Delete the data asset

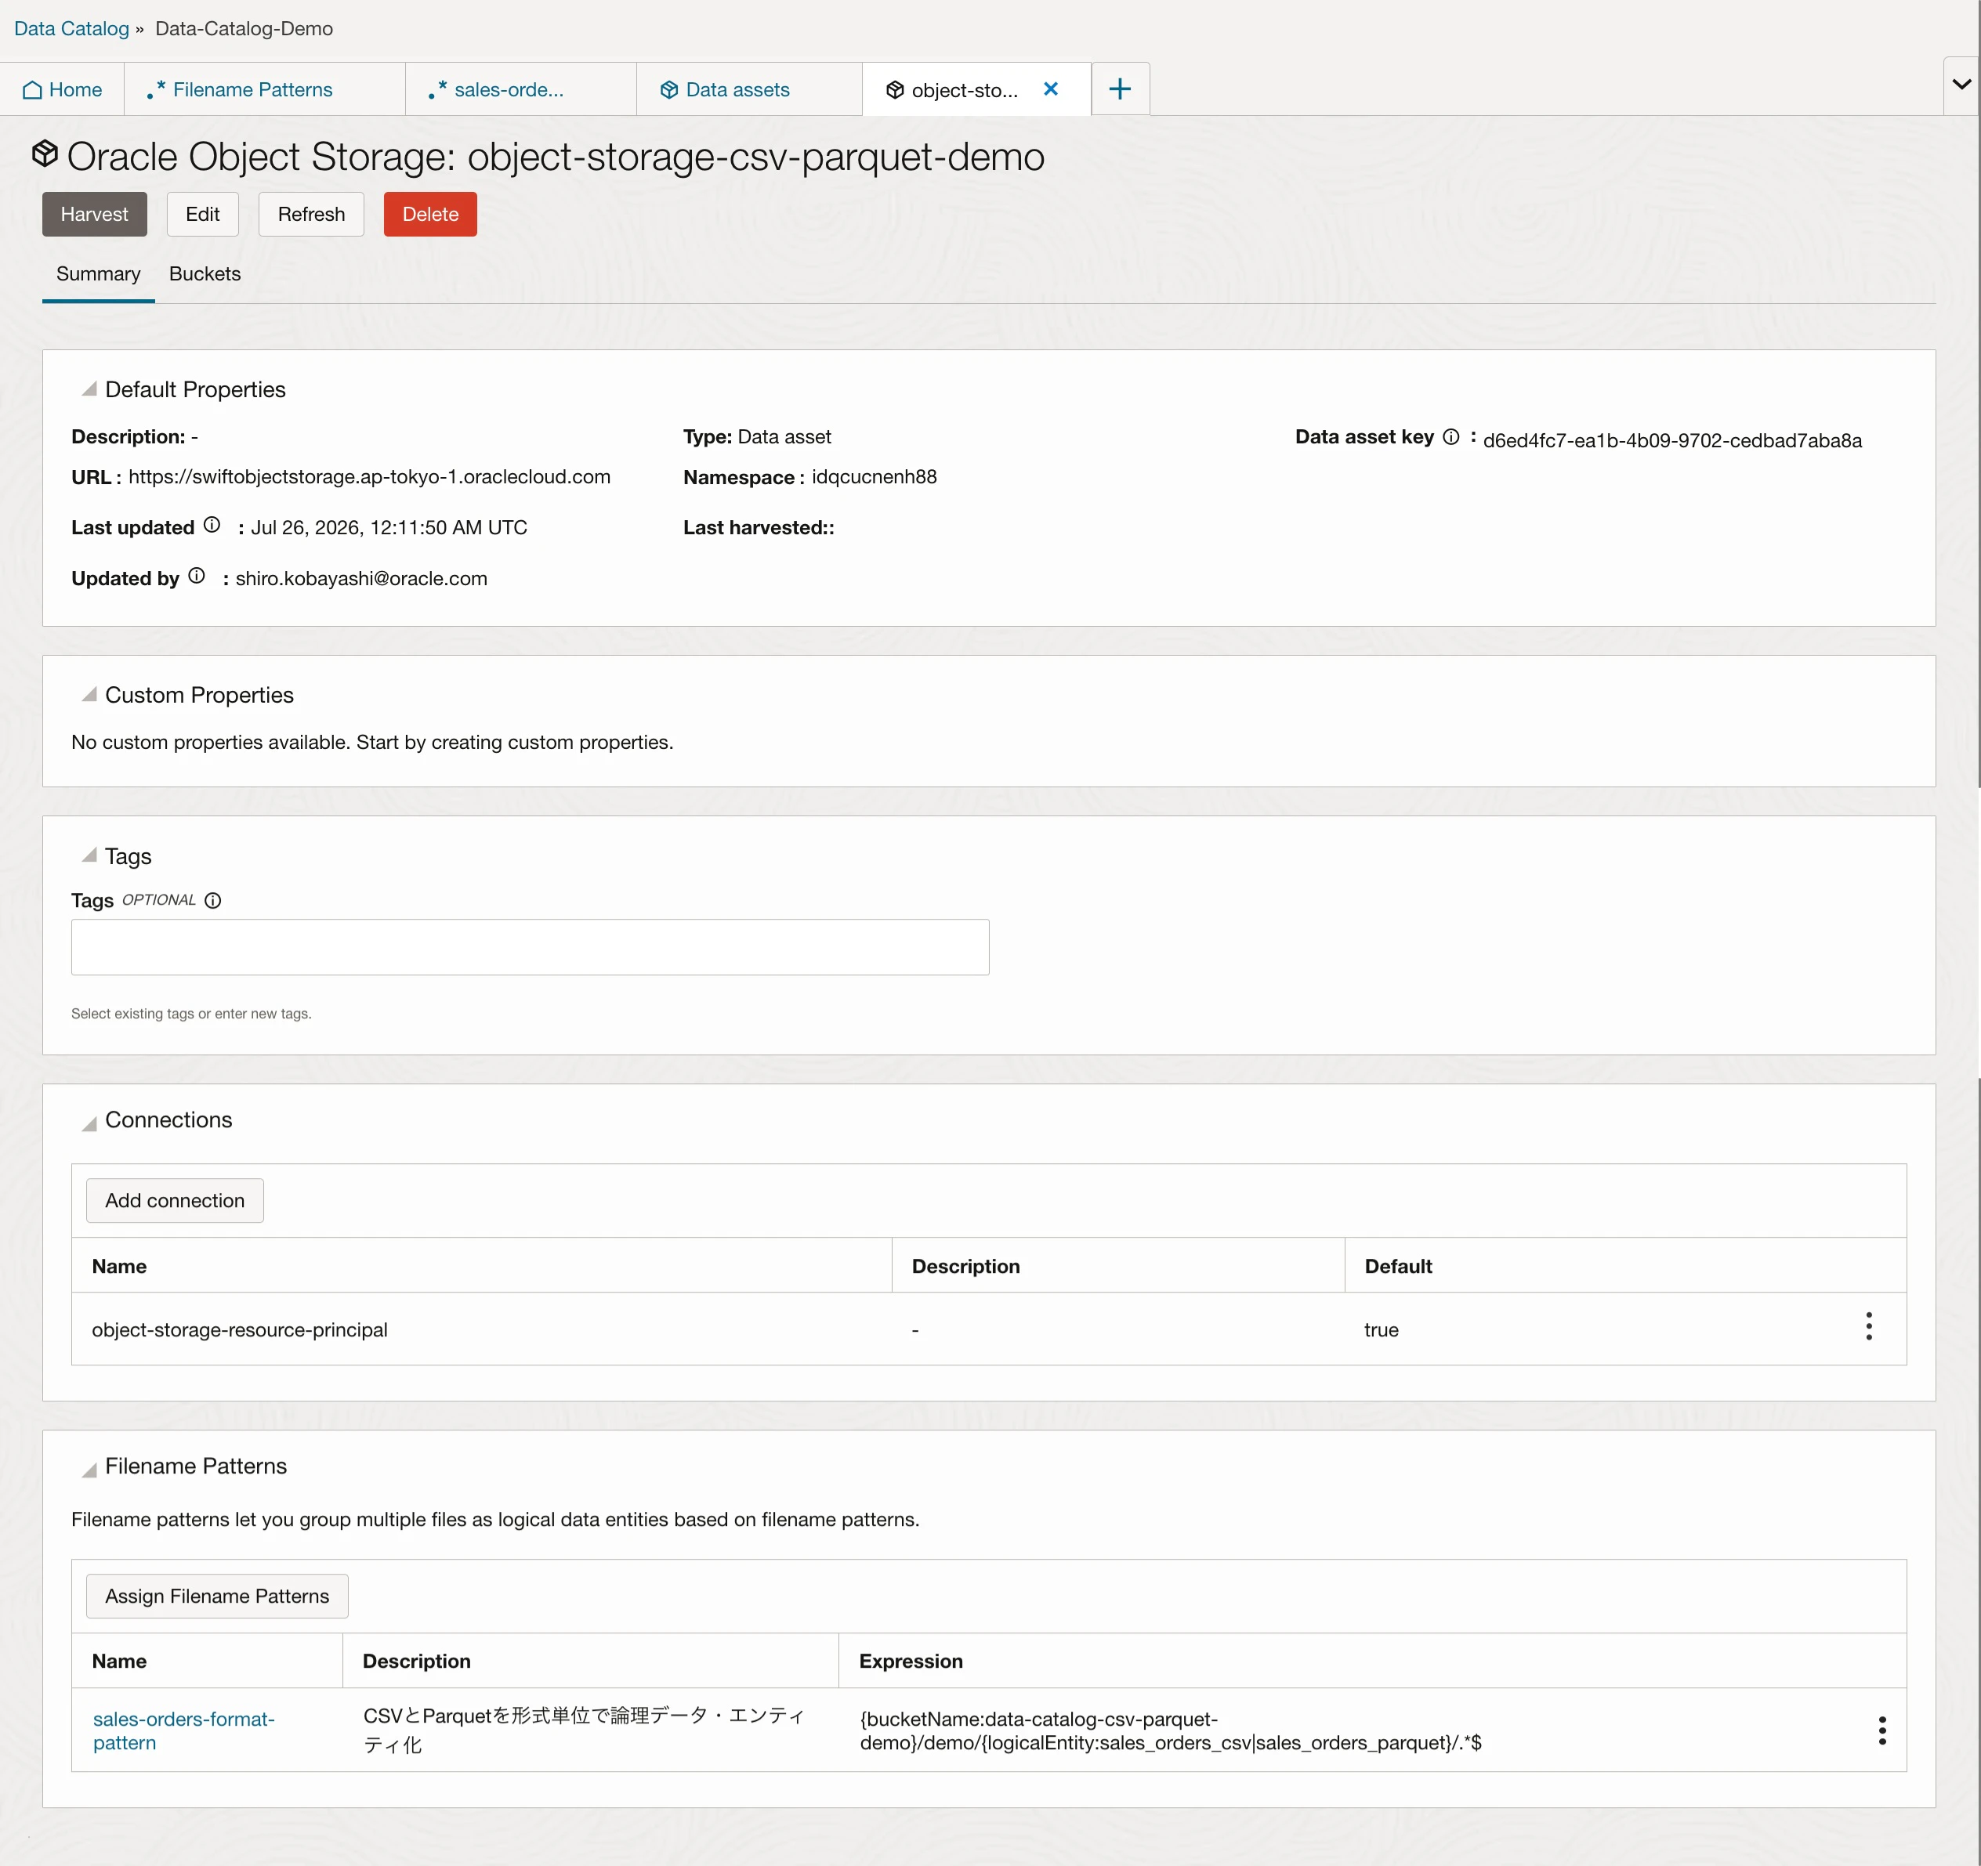point(430,214)
